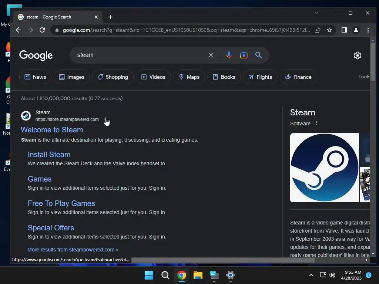The height and width of the screenshot is (284, 379).
Task: Share this page via address bar icon
Action: click(318, 30)
